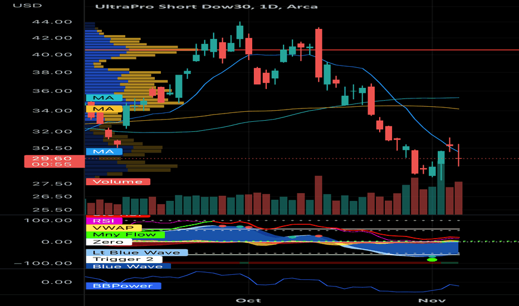Viewport: 519px width, 306px height.
Task: Click the -100.00 oscillator scale label
Action: (43, 263)
